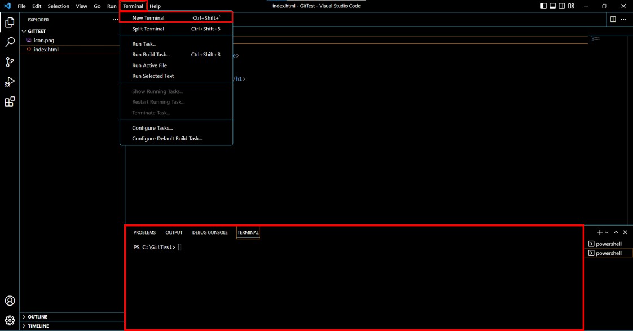Switch to the TERMINAL panel tab

pyautogui.click(x=248, y=232)
